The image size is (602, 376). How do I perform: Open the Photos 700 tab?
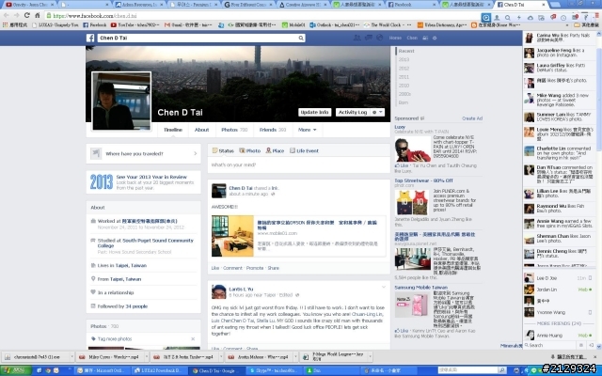point(234,130)
